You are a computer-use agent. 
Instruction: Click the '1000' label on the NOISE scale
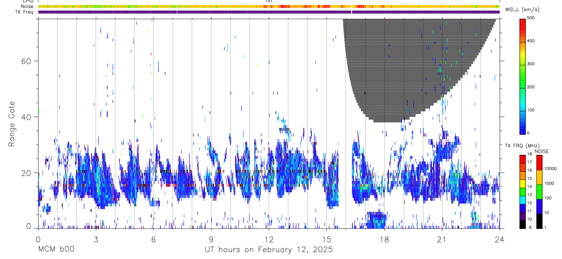[x=550, y=183]
